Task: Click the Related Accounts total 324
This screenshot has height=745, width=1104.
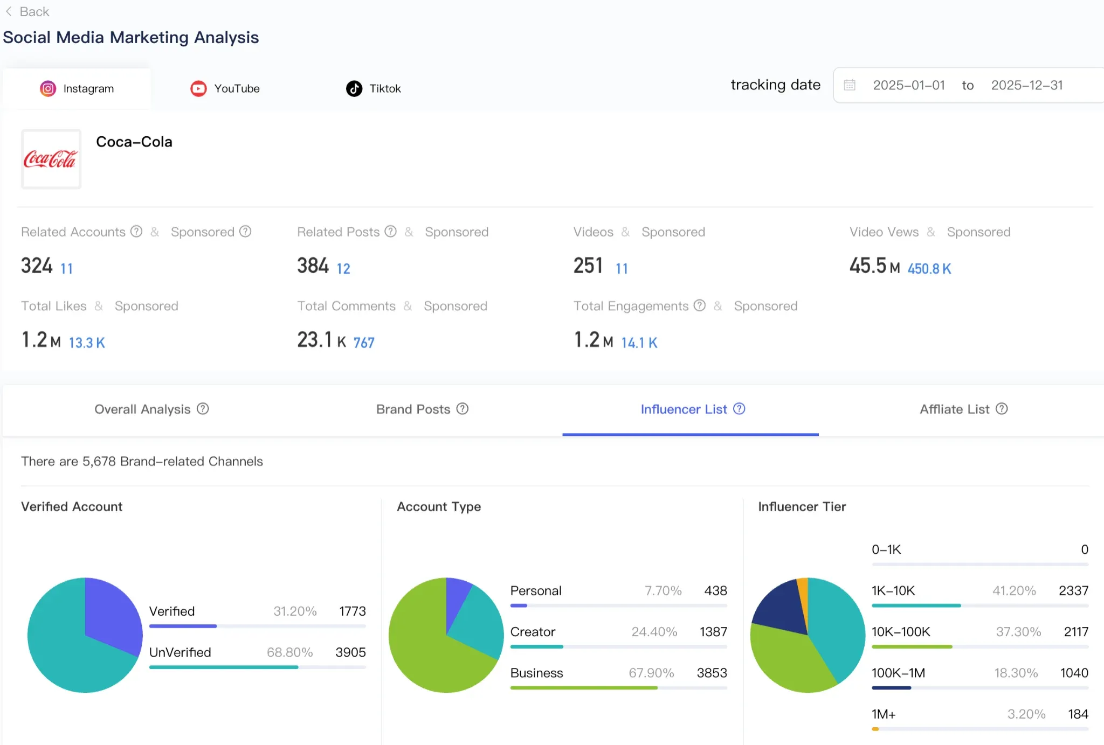Action: pos(37,266)
